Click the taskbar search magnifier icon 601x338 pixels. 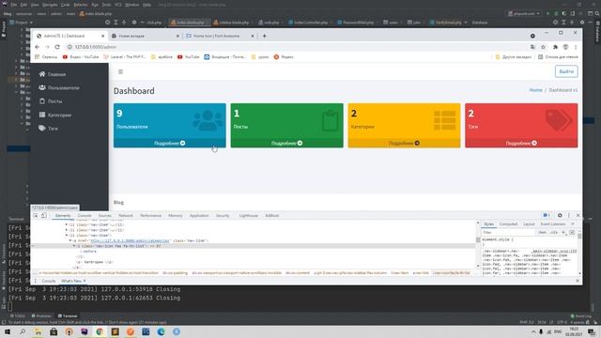tap(23, 331)
